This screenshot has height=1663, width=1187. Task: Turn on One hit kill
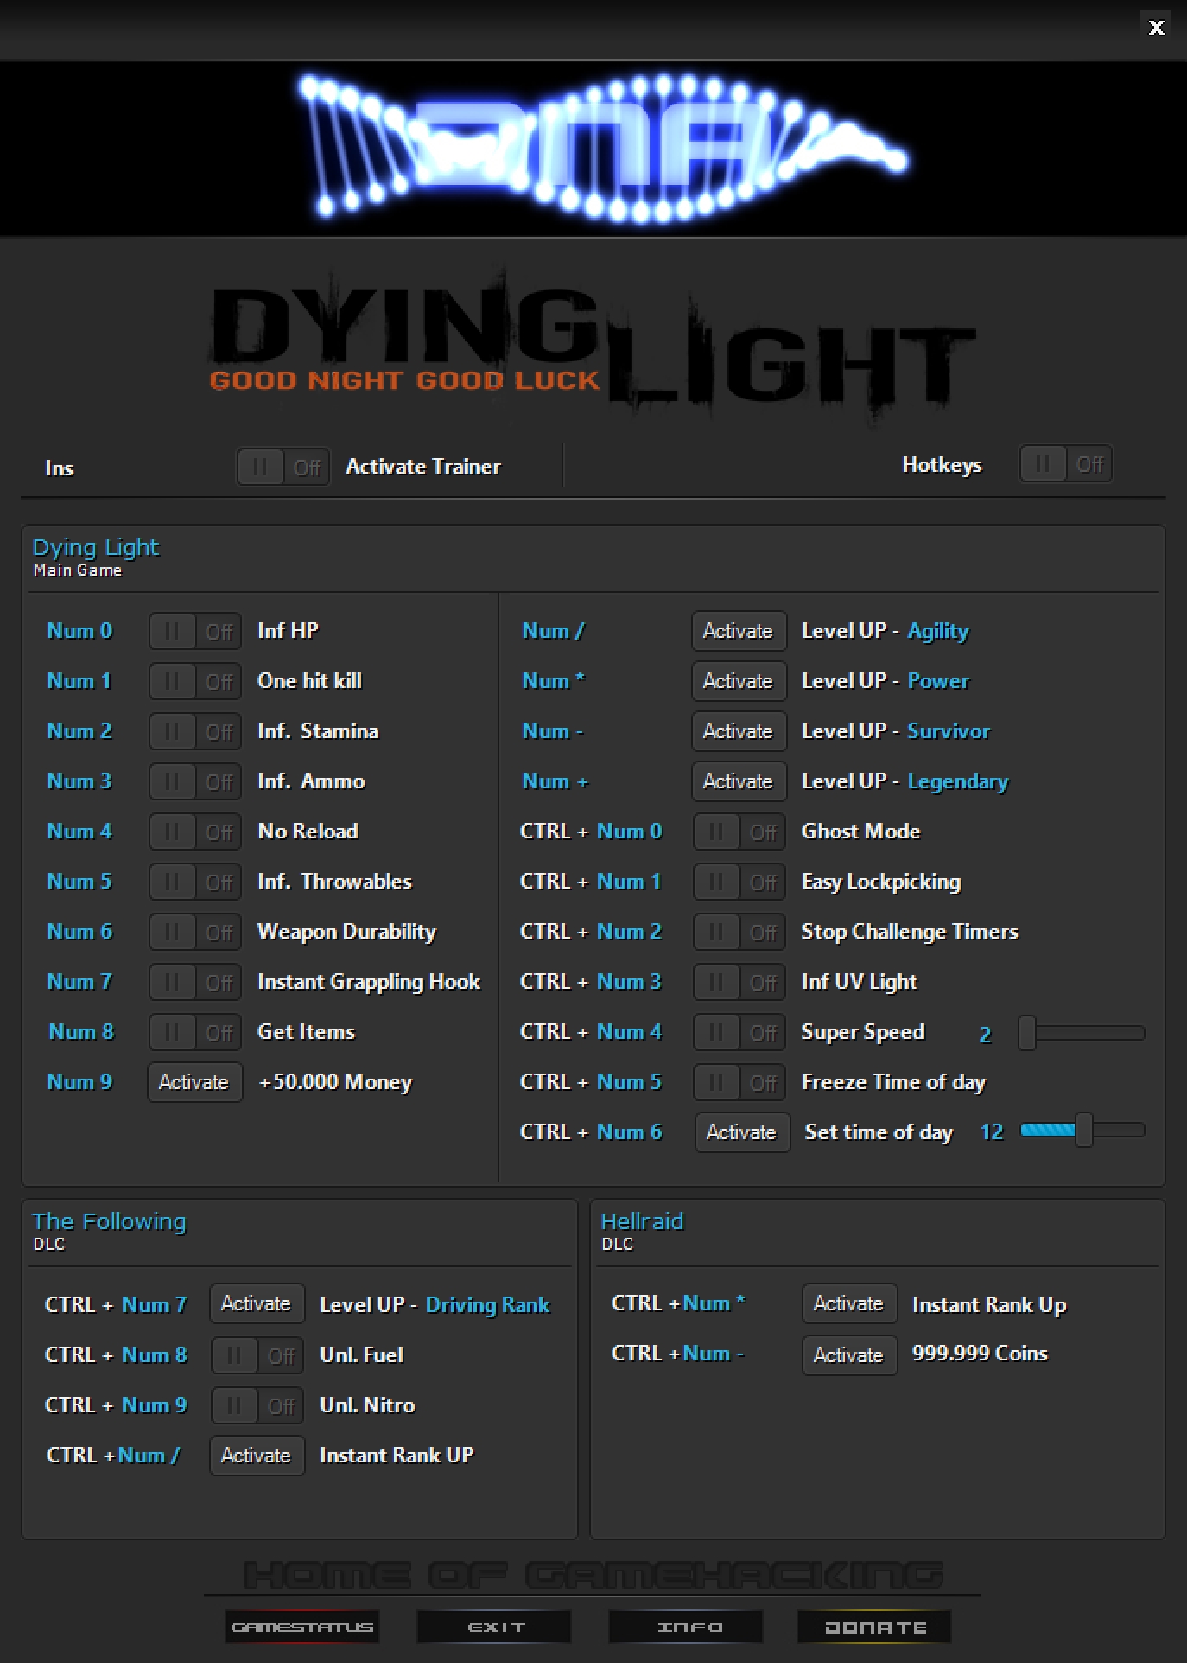coord(195,682)
